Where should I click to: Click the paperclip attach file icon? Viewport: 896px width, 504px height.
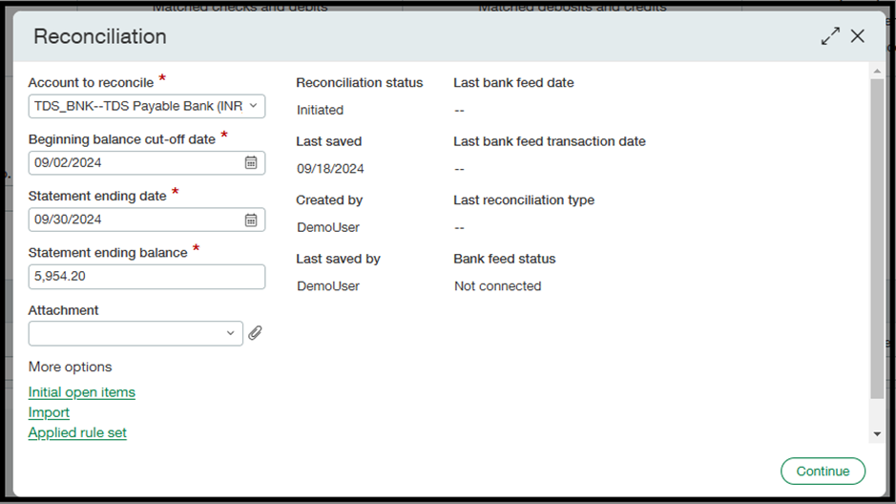point(255,333)
